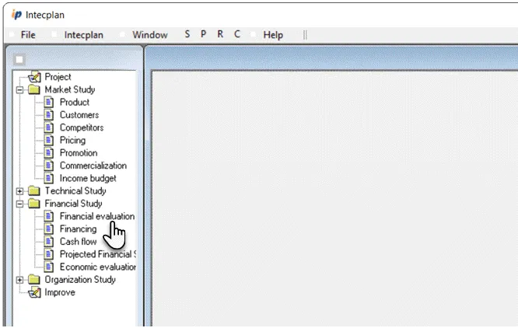Open the Window menu
Screen dimensions: 518x328
[x=149, y=35]
